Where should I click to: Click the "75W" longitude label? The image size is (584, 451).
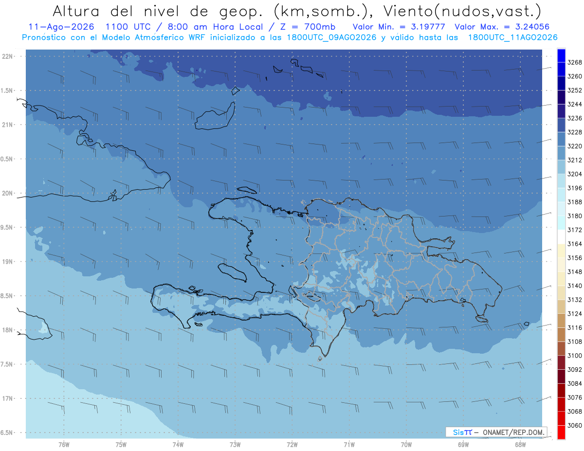(121, 444)
